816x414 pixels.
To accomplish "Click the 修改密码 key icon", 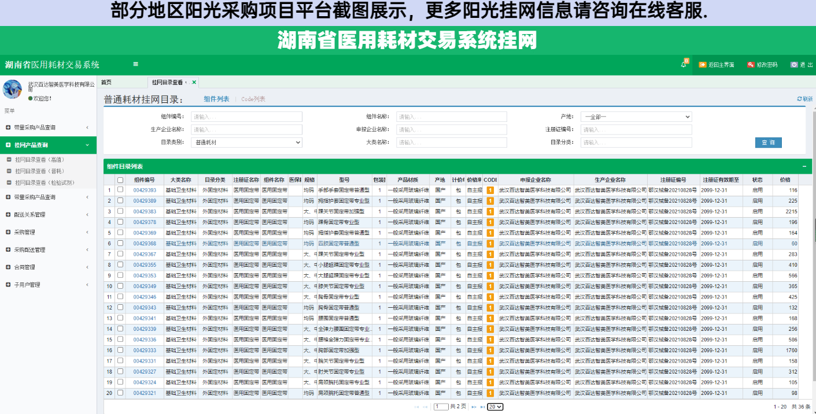I will coord(750,65).
